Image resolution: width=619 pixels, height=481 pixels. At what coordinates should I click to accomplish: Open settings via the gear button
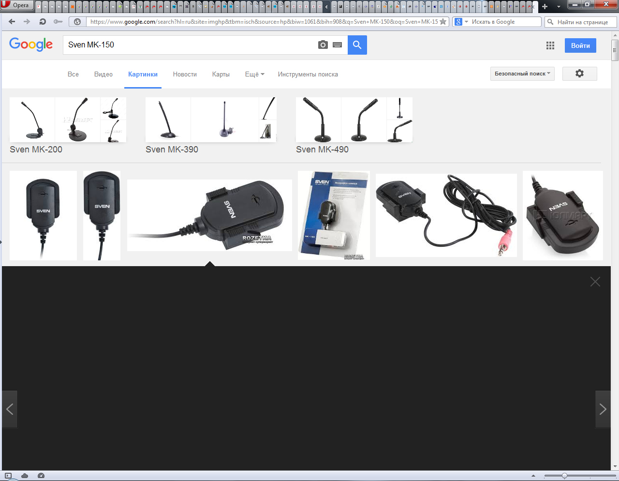(x=579, y=74)
